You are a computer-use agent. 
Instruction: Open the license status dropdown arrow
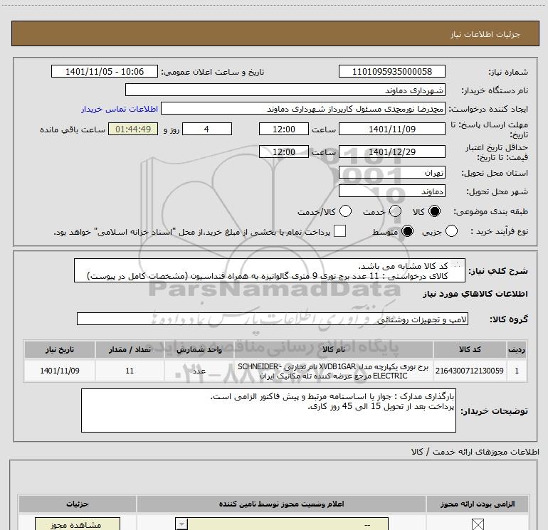coord(181,524)
